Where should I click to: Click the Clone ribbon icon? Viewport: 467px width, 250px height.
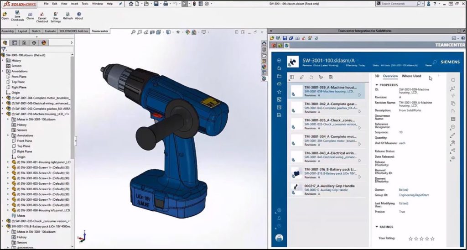(x=30, y=14)
